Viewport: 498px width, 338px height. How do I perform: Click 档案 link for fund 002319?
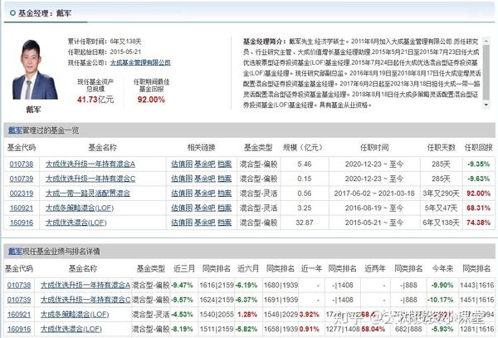click(x=225, y=193)
